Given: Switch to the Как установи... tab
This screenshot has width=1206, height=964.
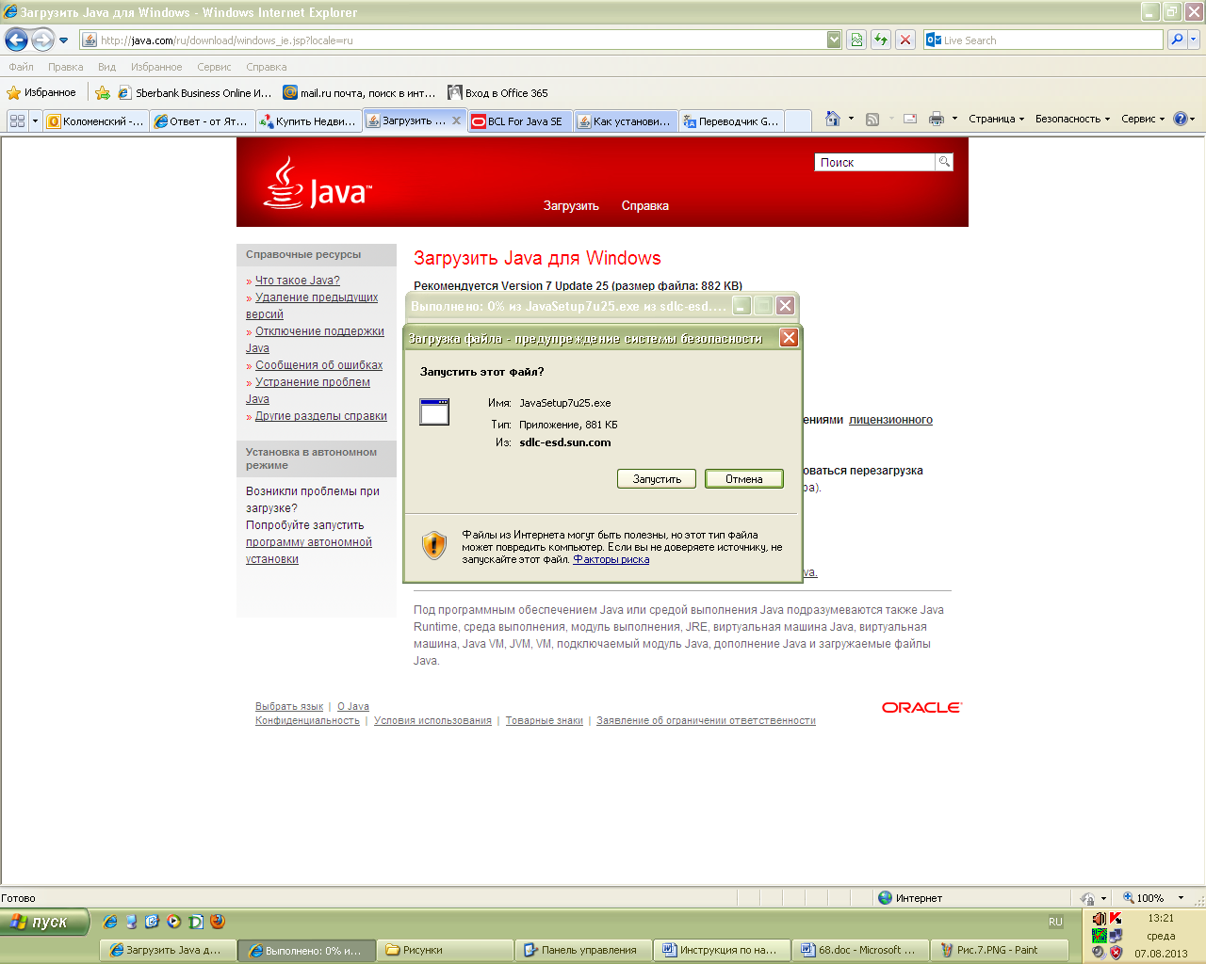Looking at the screenshot, I should (x=626, y=120).
